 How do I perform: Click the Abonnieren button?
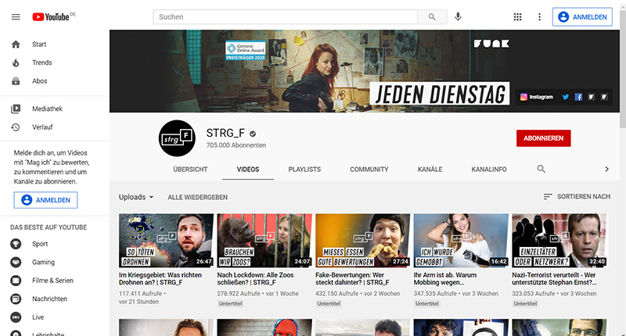pos(543,138)
